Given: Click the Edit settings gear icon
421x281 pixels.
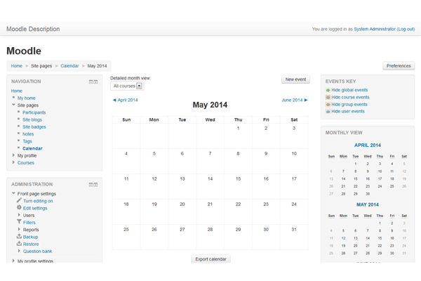Looking at the screenshot, I should click(x=19, y=208).
